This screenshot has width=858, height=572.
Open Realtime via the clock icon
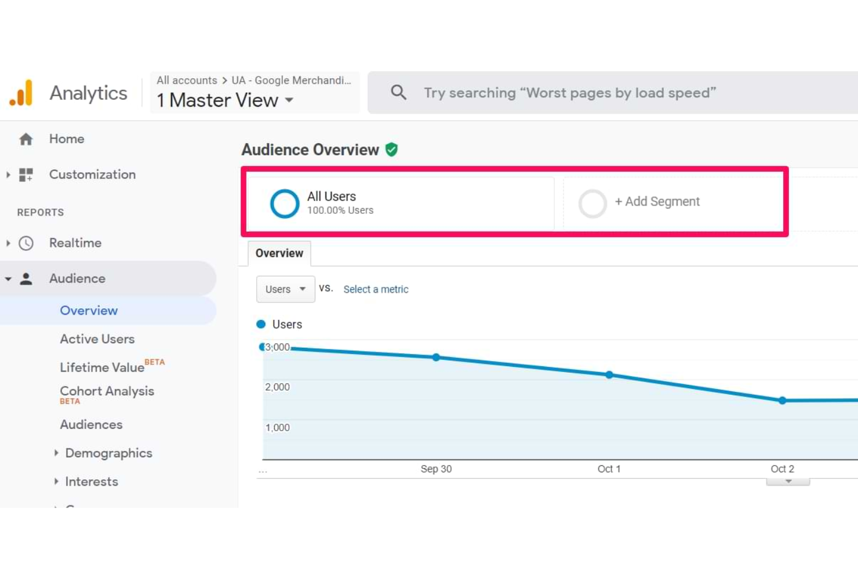point(26,243)
